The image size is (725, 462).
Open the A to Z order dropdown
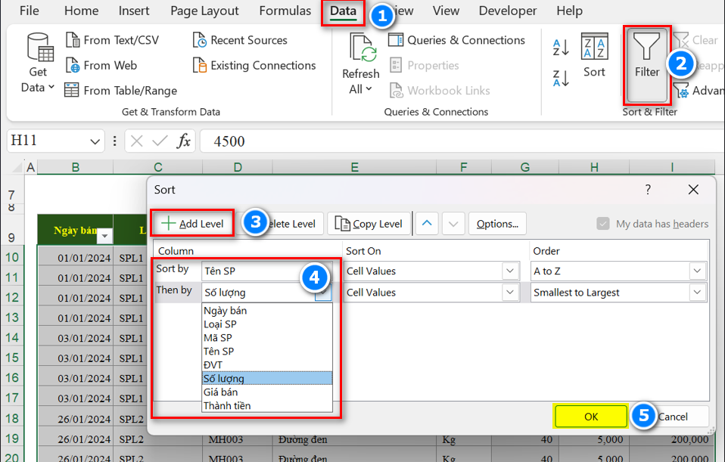click(x=697, y=271)
